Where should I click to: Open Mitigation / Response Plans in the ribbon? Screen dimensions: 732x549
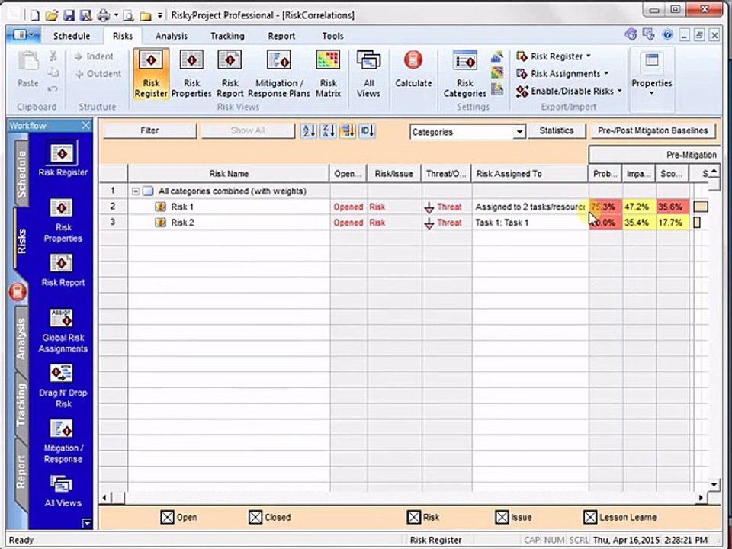tap(279, 74)
